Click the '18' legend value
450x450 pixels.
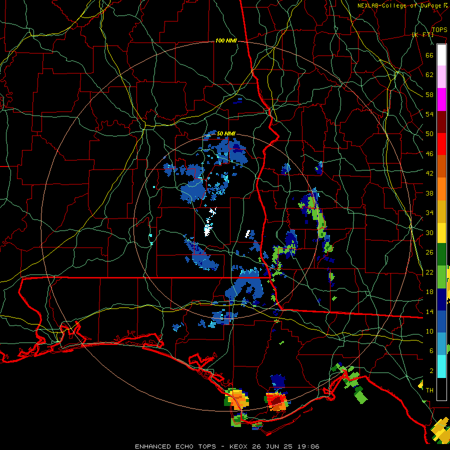coord(429,292)
